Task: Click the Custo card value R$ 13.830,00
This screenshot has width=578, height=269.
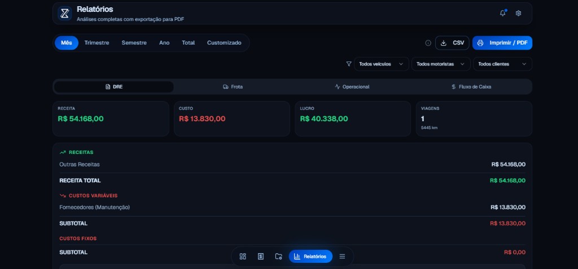Action: pyautogui.click(x=202, y=118)
